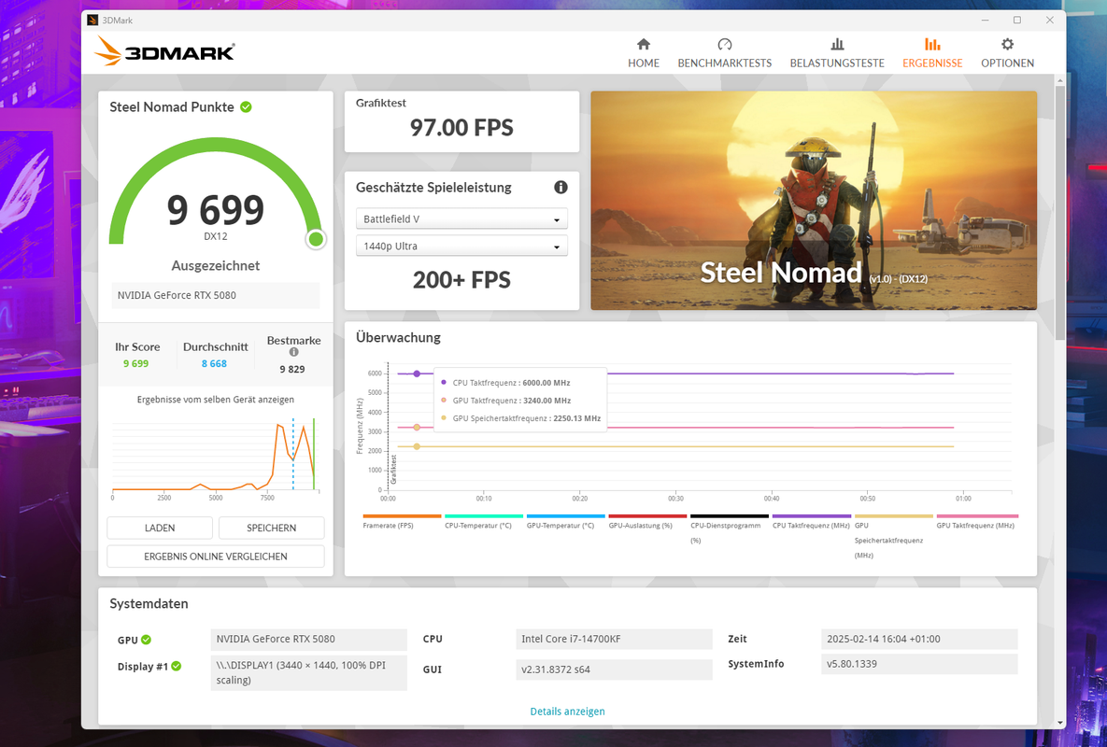Toggle CPU-Temperatur legend entry

[484, 522]
